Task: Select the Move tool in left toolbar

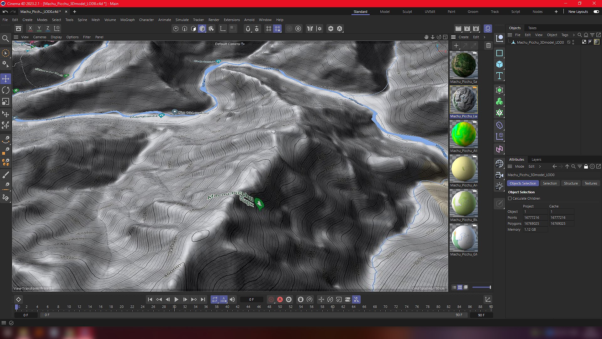Action: pyautogui.click(x=6, y=79)
